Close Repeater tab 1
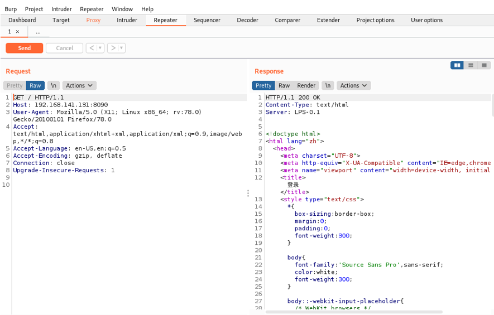The height and width of the screenshot is (315, 494). coord(18,32)
